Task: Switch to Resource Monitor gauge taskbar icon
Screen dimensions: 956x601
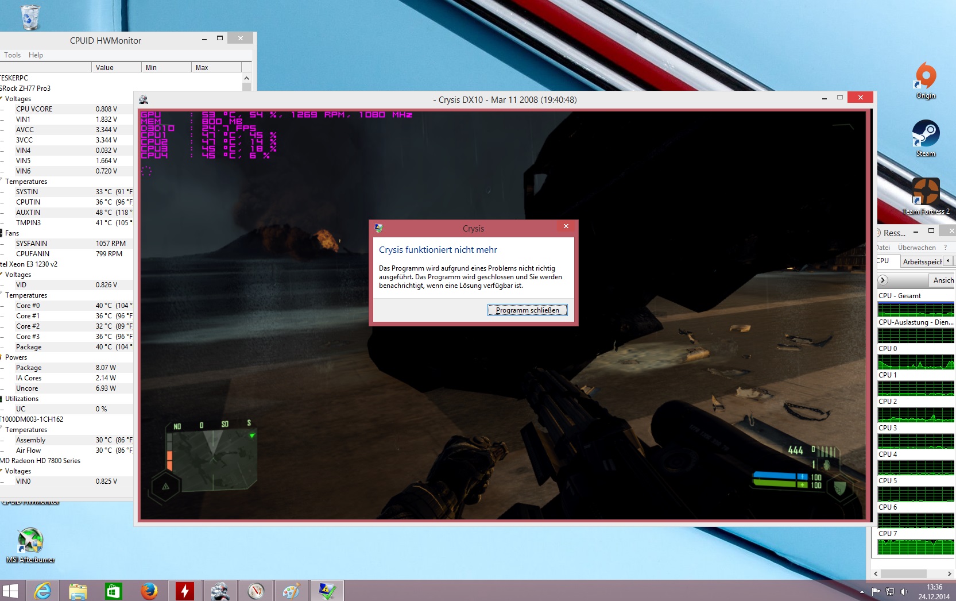Action: pos(256,591)
